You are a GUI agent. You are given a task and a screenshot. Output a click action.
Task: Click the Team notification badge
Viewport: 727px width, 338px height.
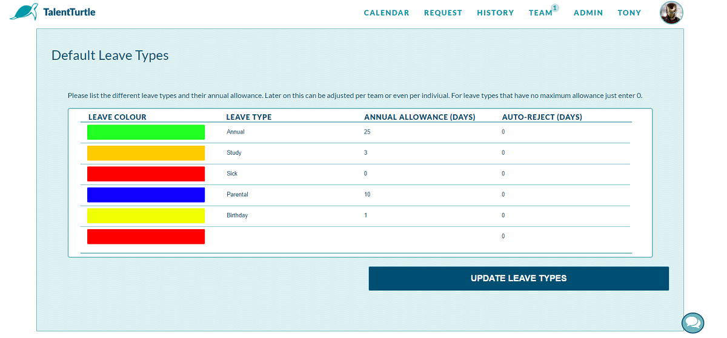coord(555,8)
